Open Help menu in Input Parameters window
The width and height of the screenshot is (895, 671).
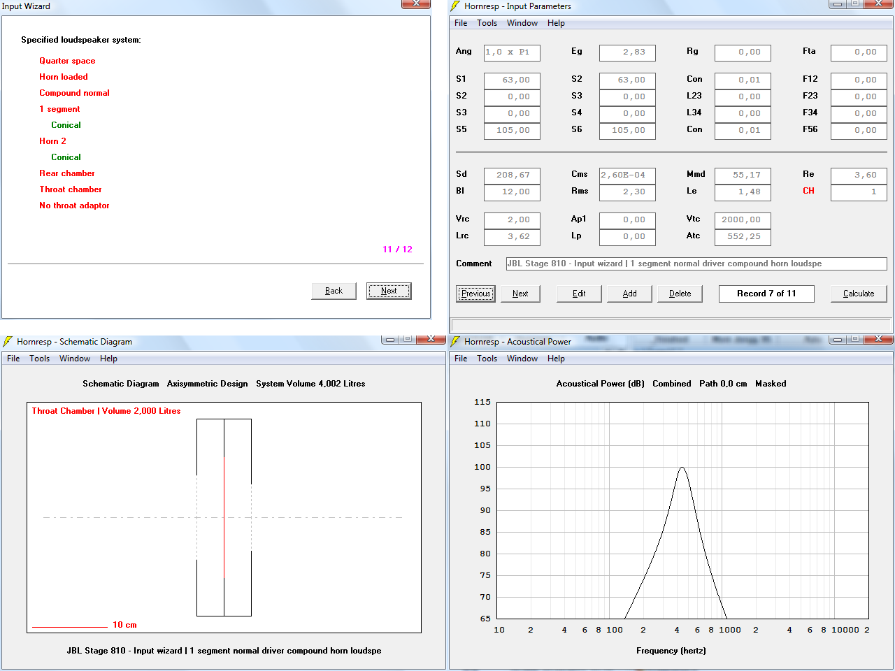(556, 23)
